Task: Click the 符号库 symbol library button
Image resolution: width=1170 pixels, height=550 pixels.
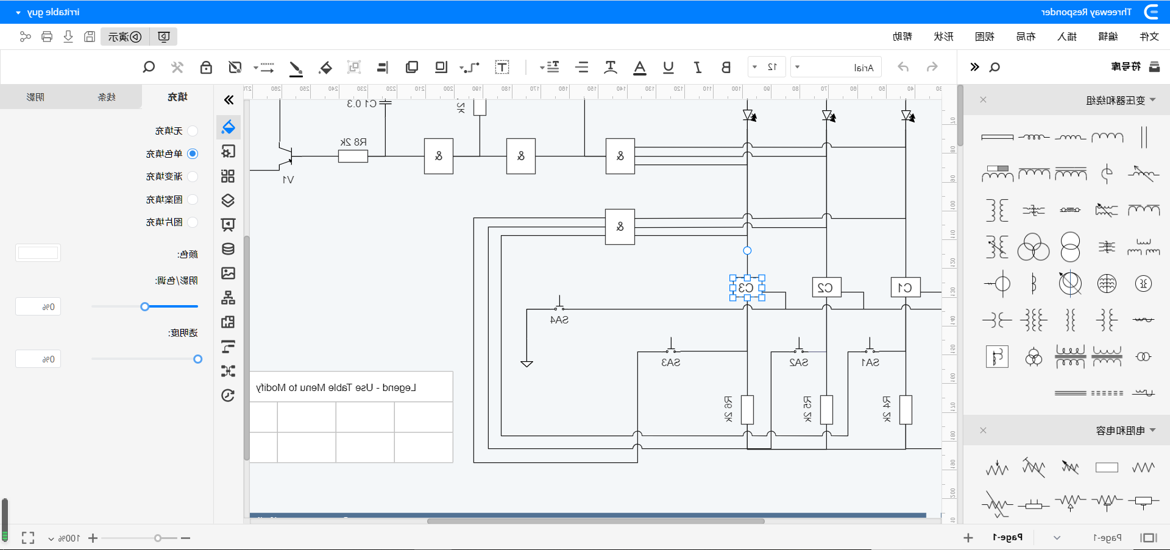Action: click(1136, 67)
